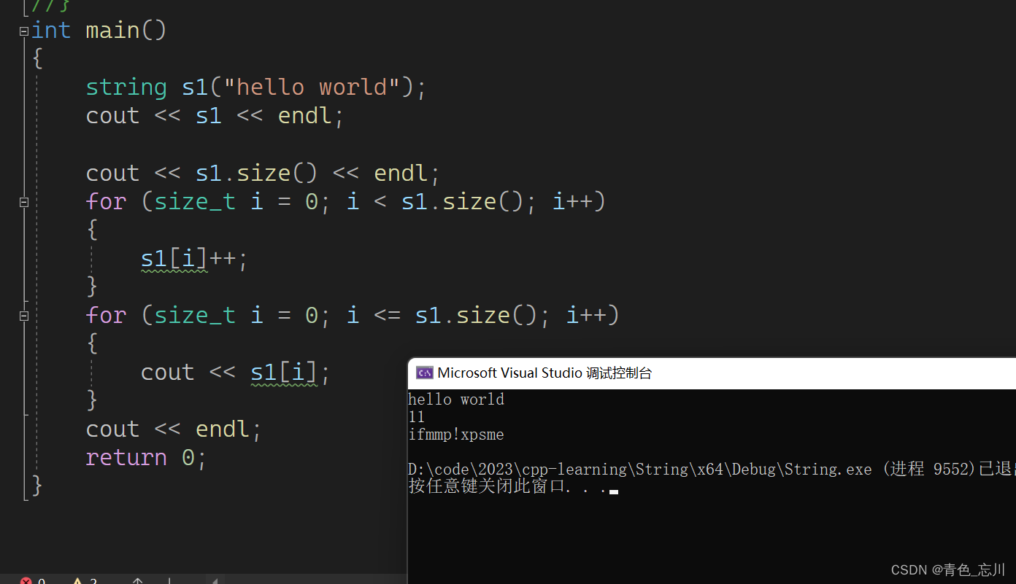Collapse the int main() function block
The height and width of the screenshot is (584, 1016).
tap(24, 31)
